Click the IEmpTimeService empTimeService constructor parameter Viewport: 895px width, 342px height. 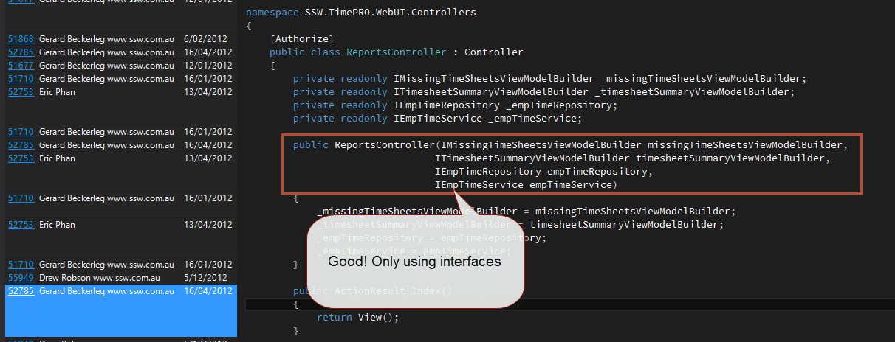tap(525, 185)
